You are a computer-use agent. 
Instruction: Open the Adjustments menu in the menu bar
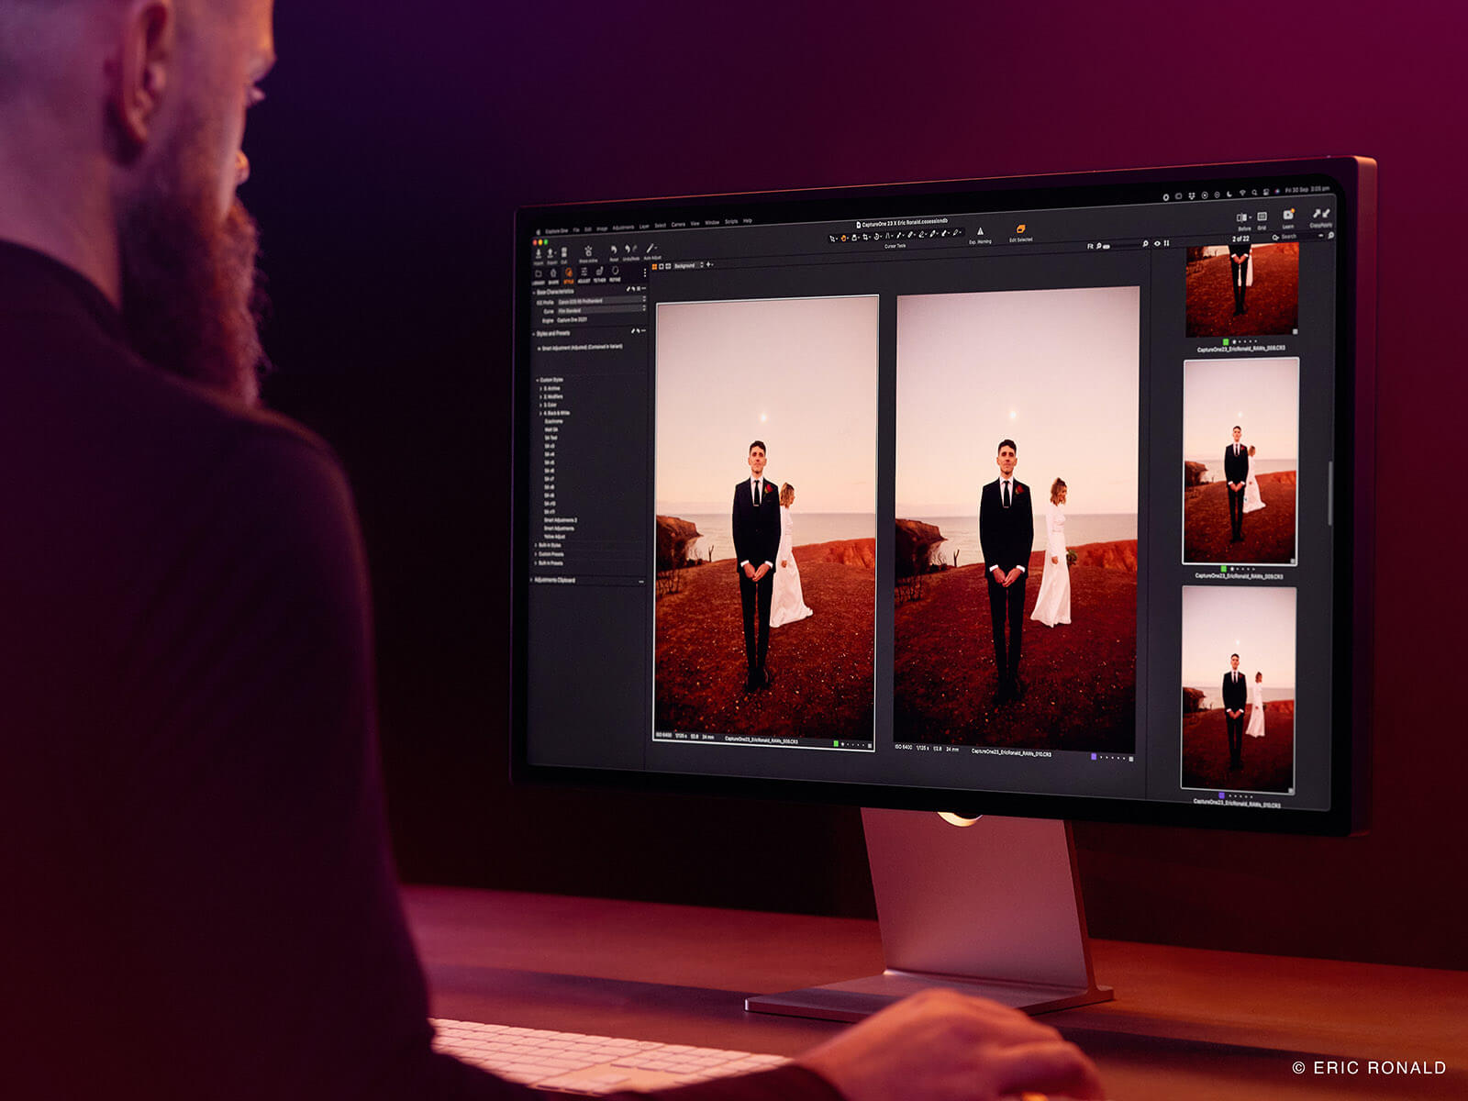tap(623, 227)
